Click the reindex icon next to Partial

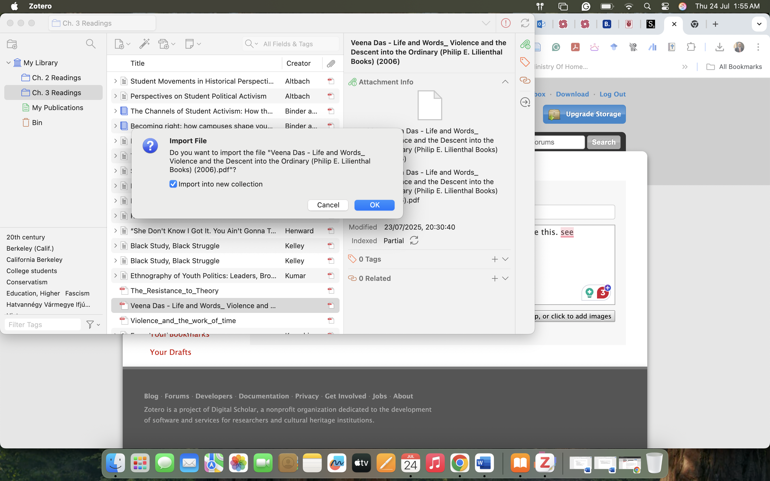click(414, 241)
